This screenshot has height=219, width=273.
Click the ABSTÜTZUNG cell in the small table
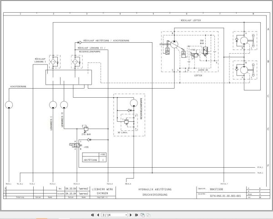(91, 160)
